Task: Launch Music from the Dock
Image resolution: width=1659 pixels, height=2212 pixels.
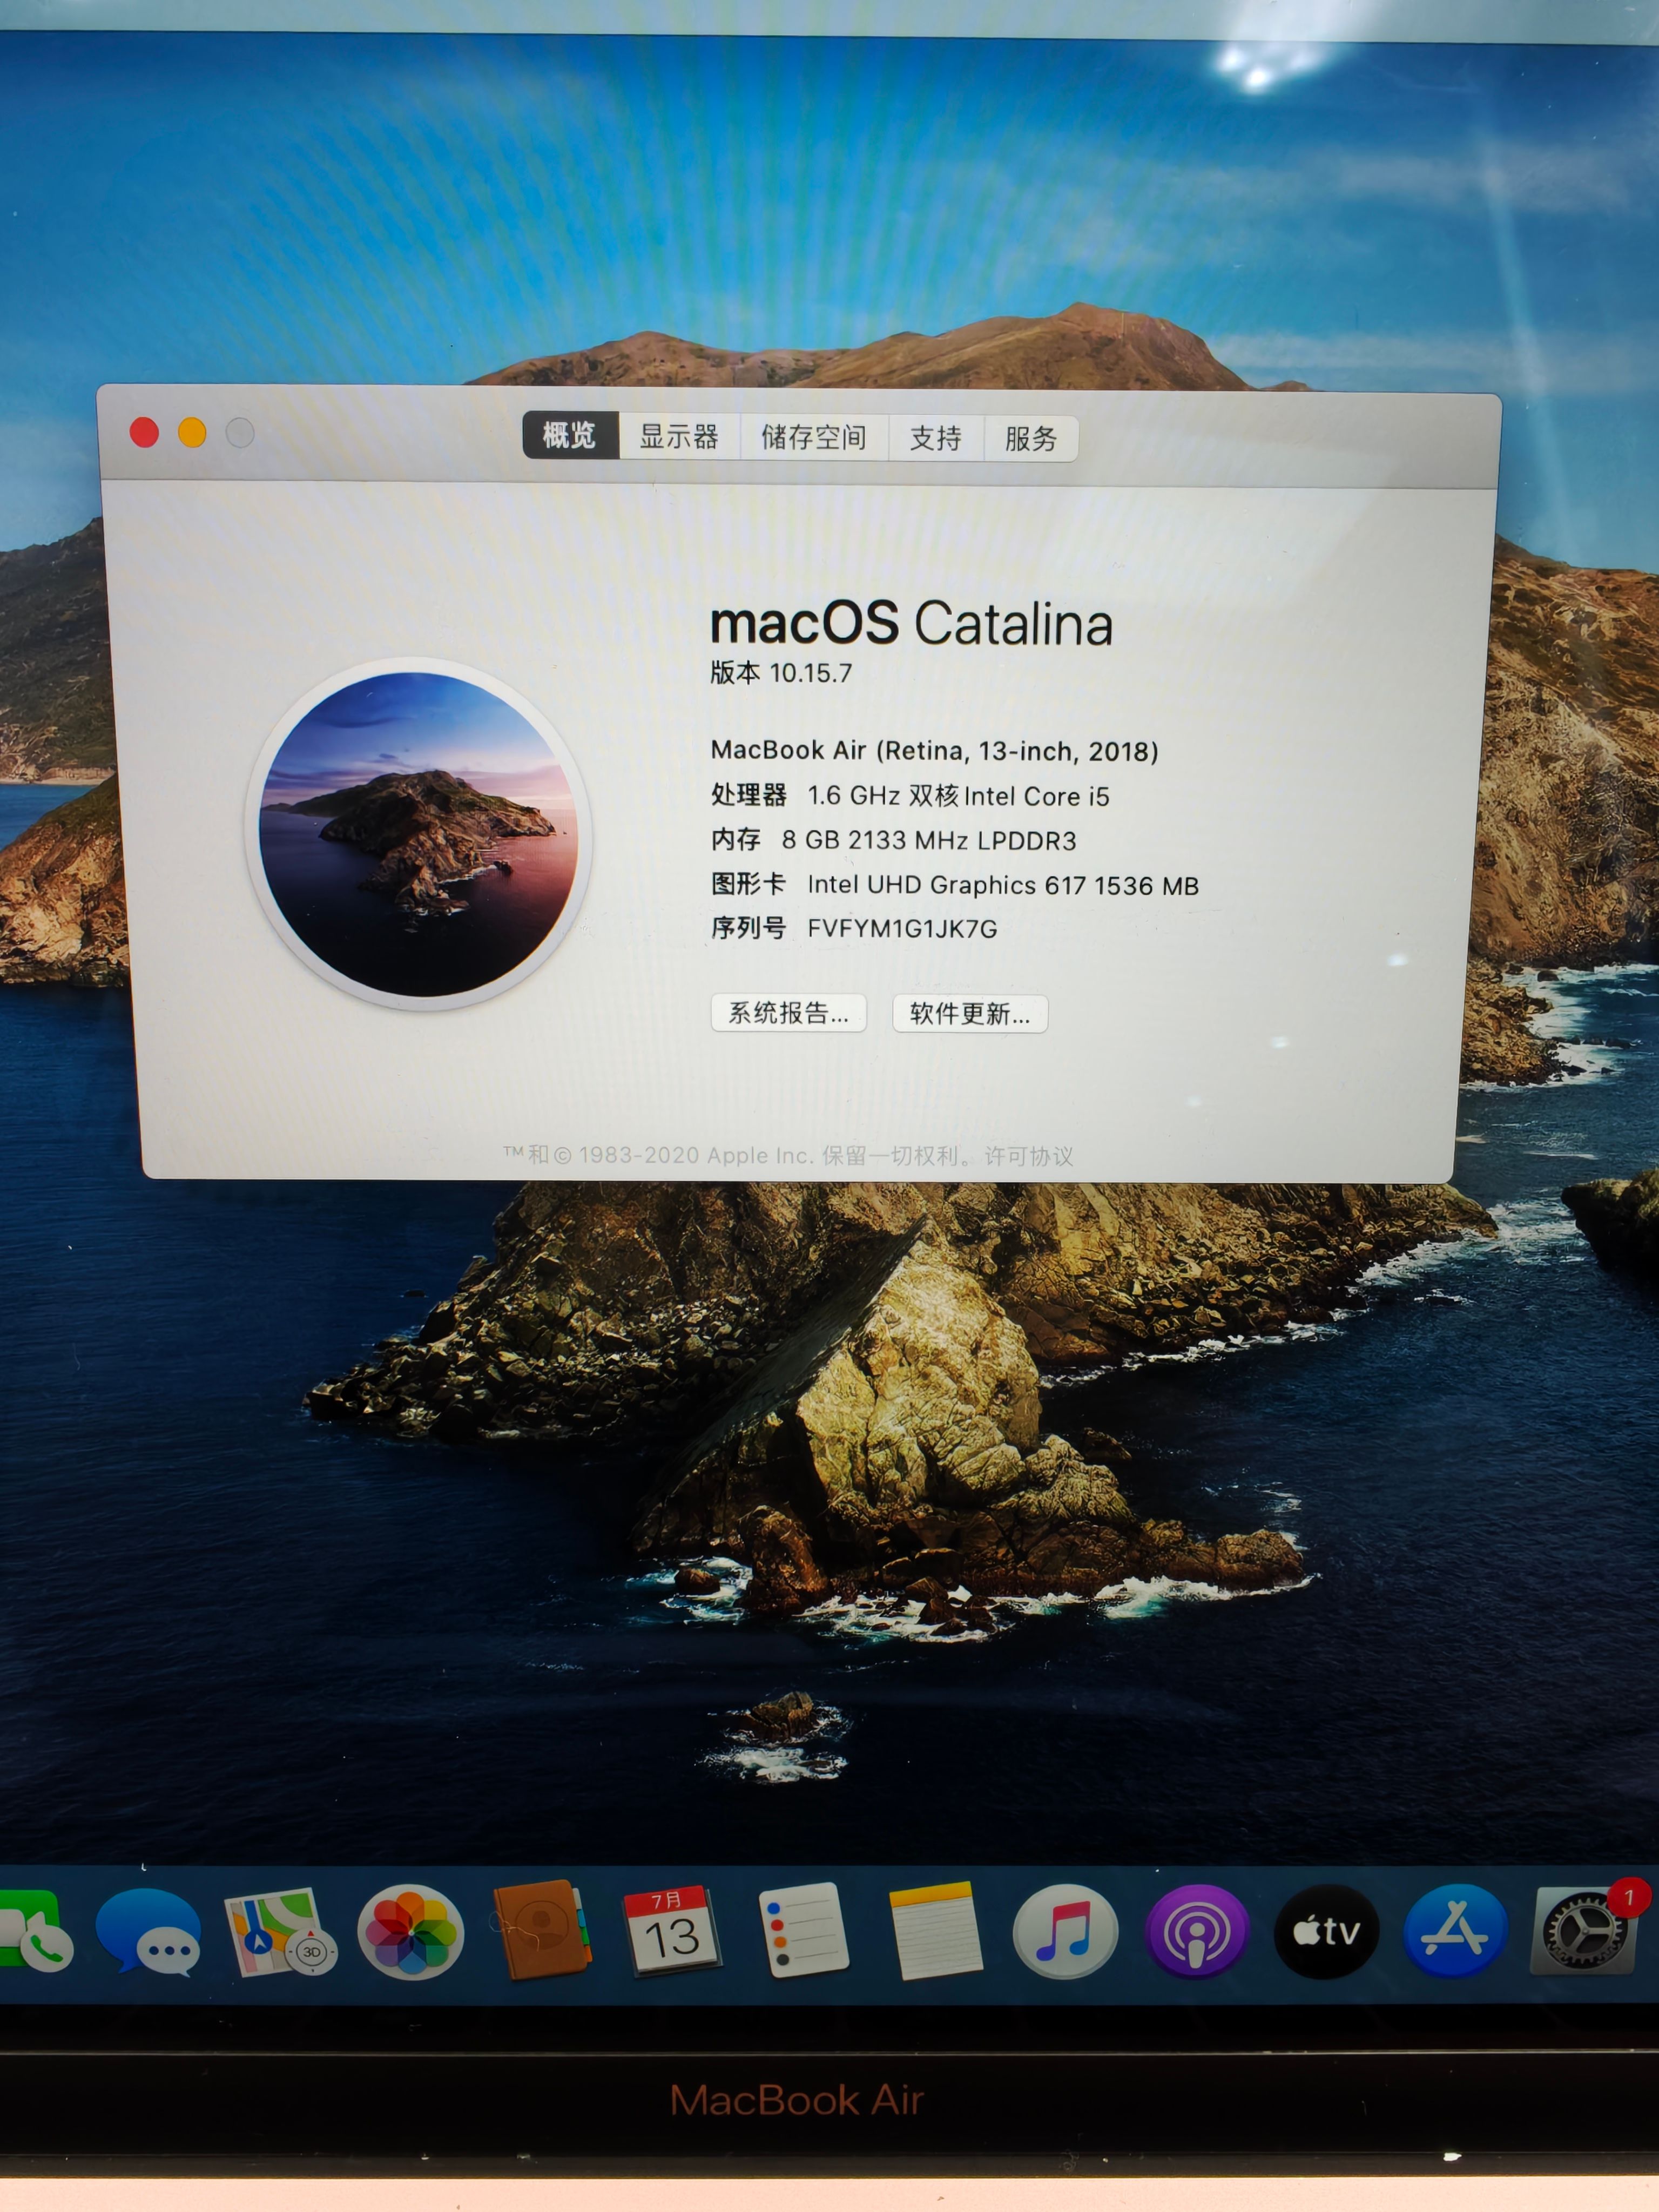Action: (x=1065, y=1932)
